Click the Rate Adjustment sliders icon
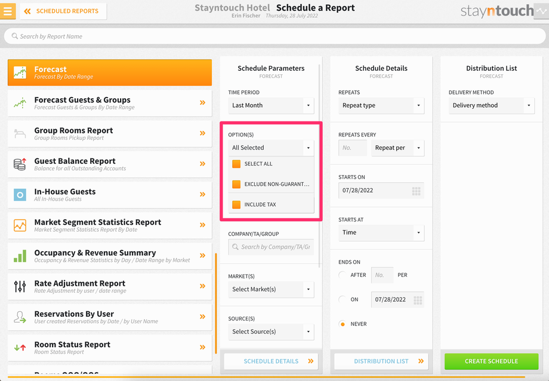The width and height of the screenshot is (549, 381). coord(20,286)
